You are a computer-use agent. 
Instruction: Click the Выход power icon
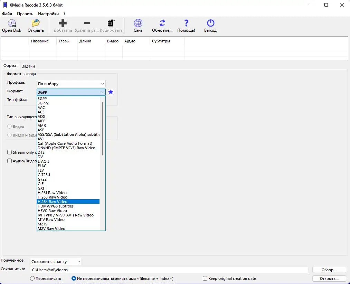[x=210, y=23]
